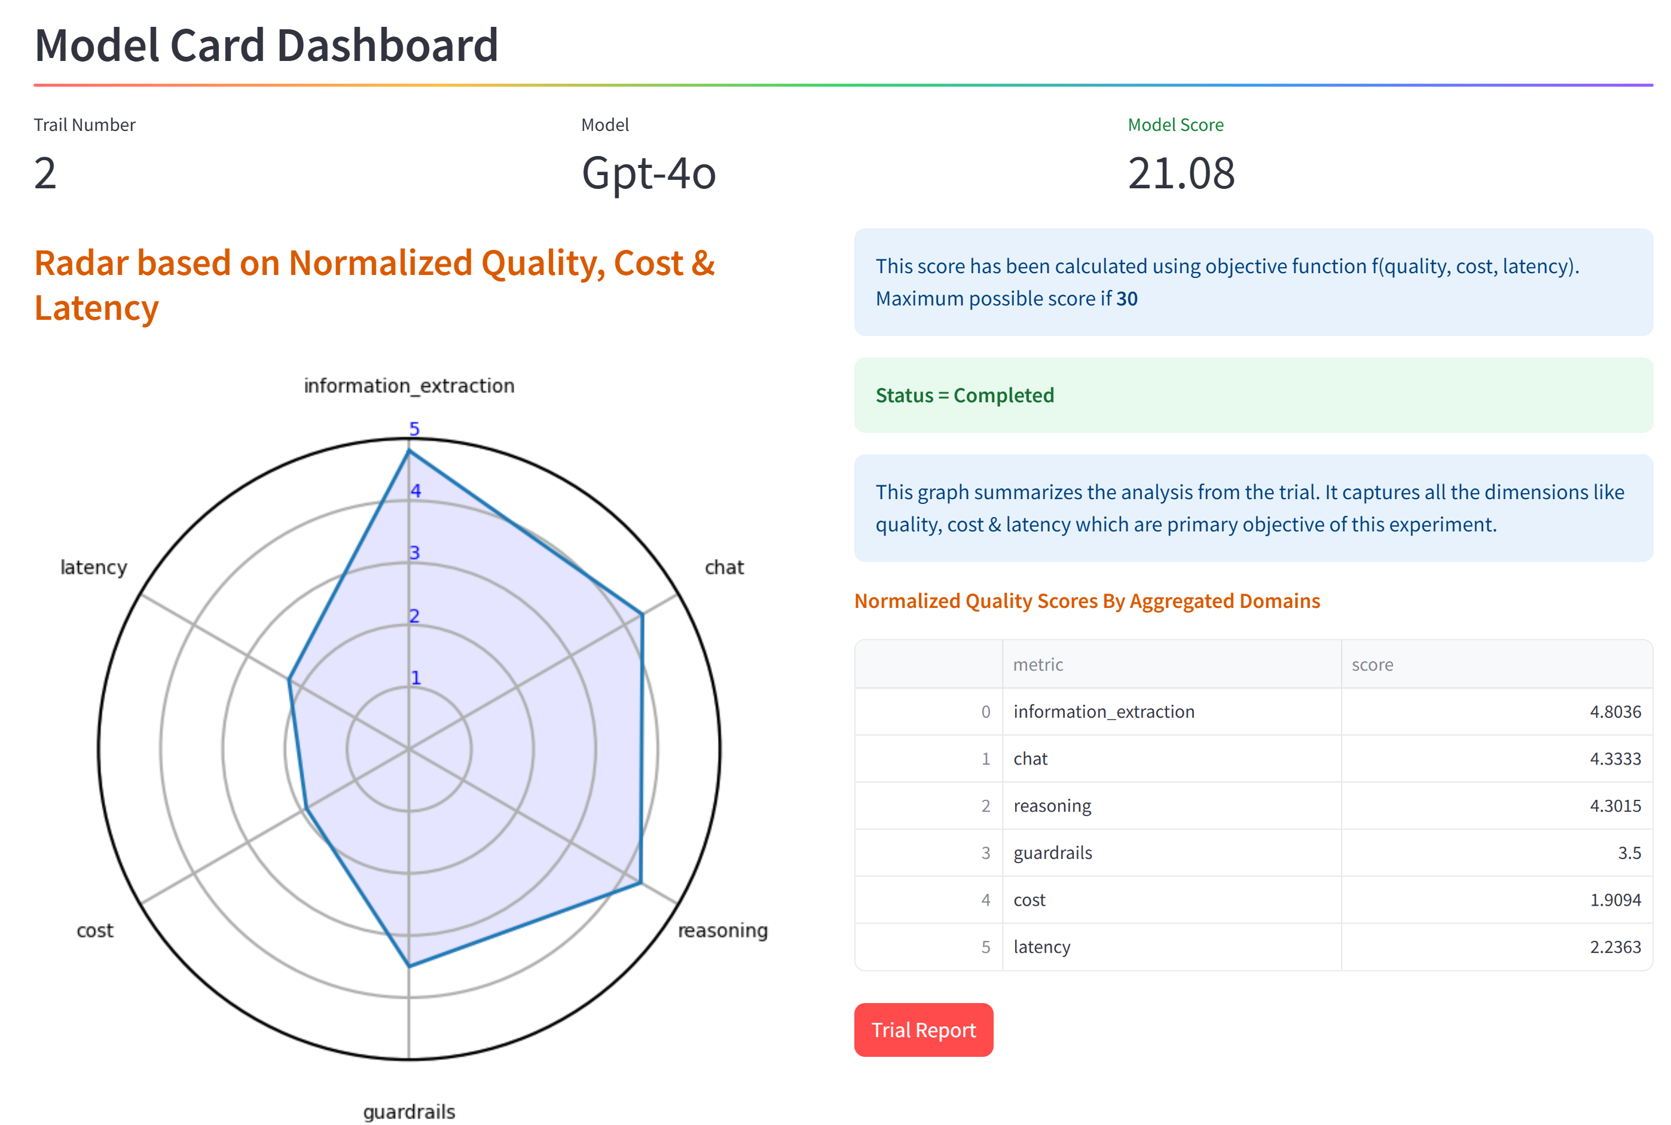
Task: Select the chat metric cell
Action: point(1030,759)
